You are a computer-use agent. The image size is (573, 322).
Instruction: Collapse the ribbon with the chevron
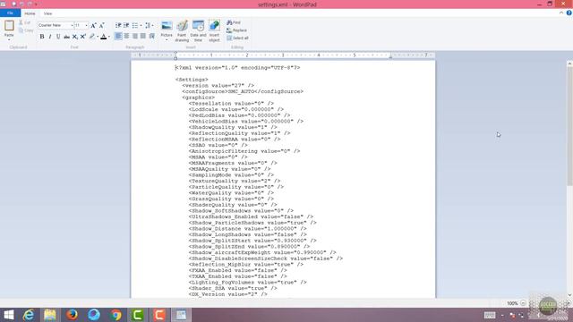click(561, 13)
